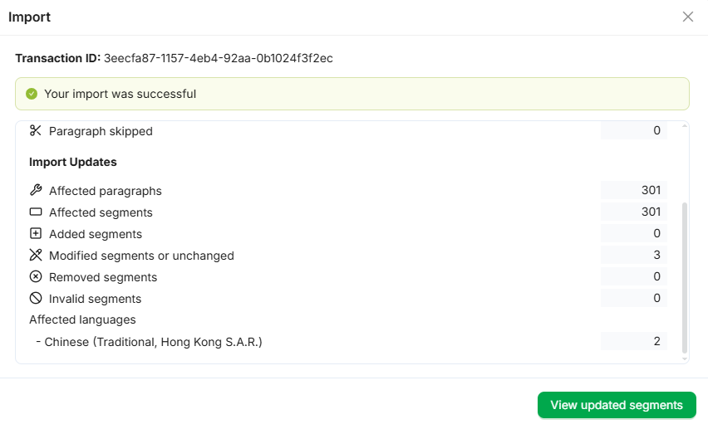Click the Invalid segments prohibited icon
Screen dimensions: 708x429
tap(35, 299)
